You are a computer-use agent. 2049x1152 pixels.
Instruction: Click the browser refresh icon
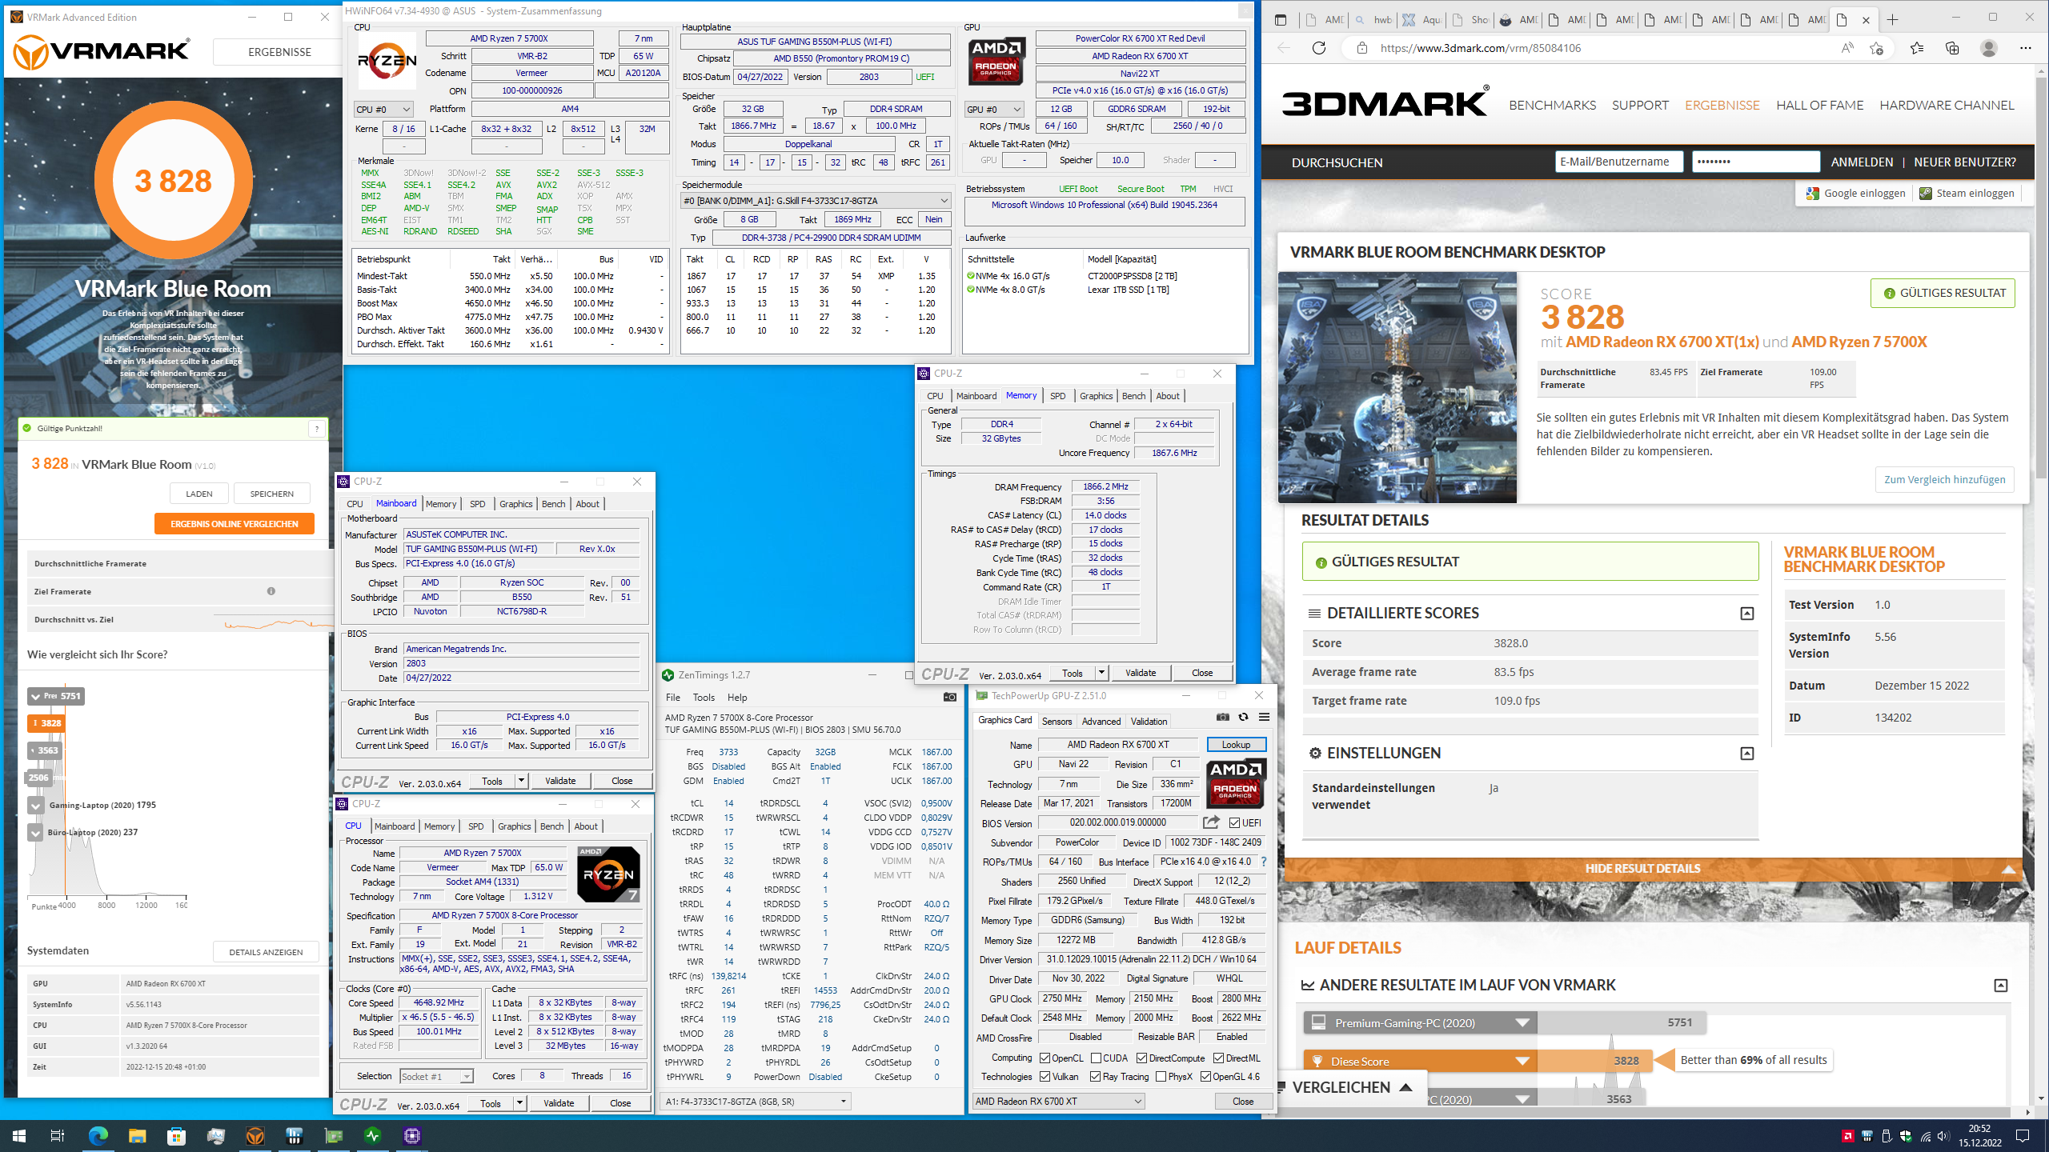[x=1319, y=48]
